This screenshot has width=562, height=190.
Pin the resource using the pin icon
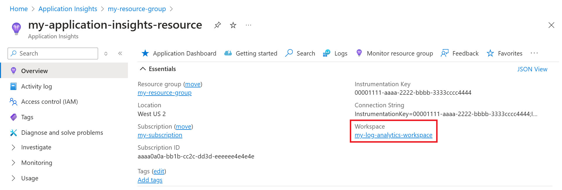(x=217, y=25)
